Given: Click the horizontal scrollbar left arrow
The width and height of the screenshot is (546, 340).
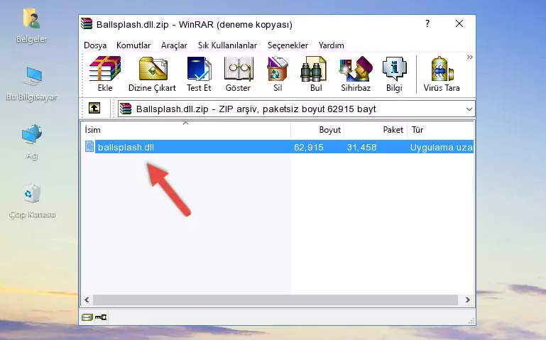Looking at the screenshot, I should (87, 300).
